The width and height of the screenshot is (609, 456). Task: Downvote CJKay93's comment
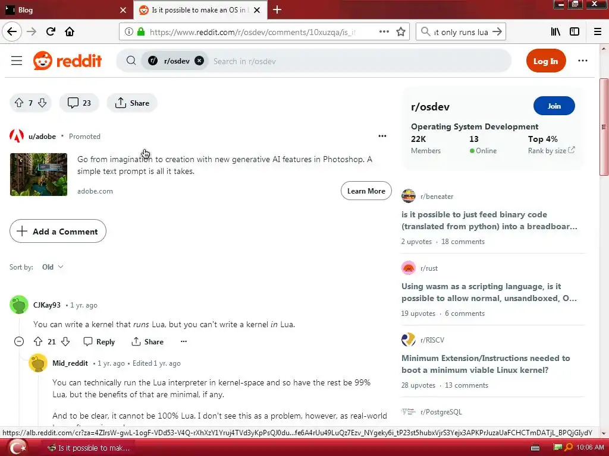pos(65,341)
